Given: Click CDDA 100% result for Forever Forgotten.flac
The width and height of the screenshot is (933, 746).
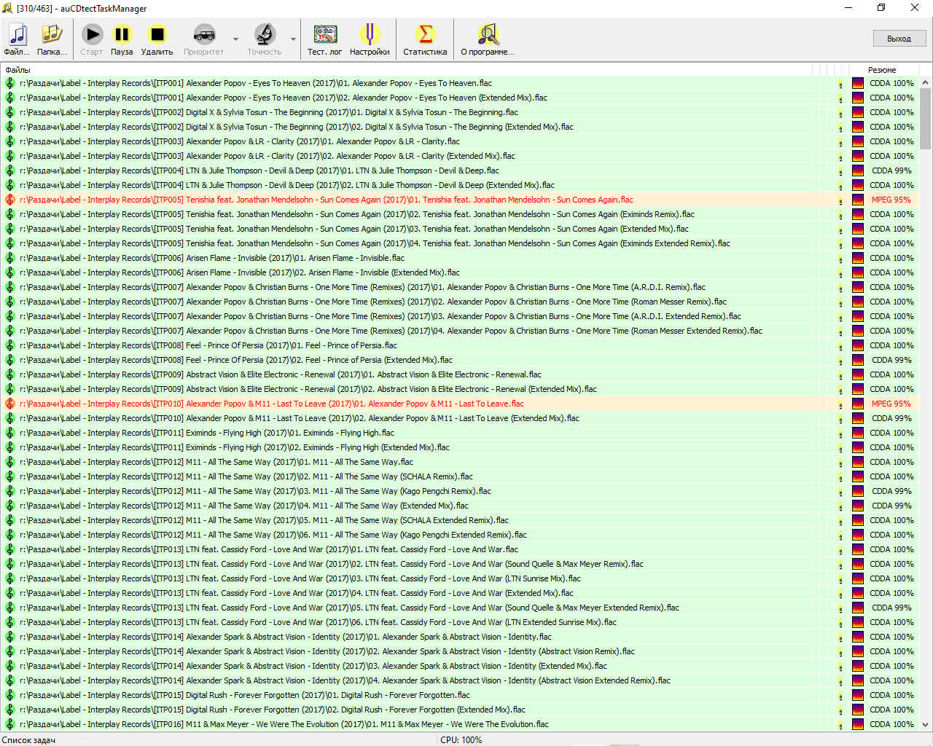Looking at the screenshot, I should tap(891, 695).
